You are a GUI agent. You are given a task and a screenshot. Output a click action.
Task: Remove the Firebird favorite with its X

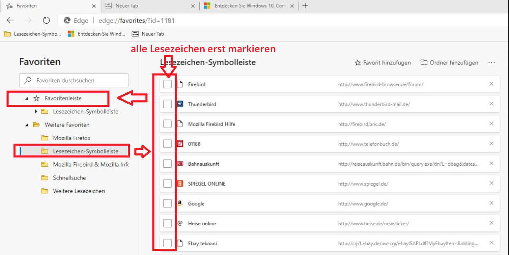(491, 84)
